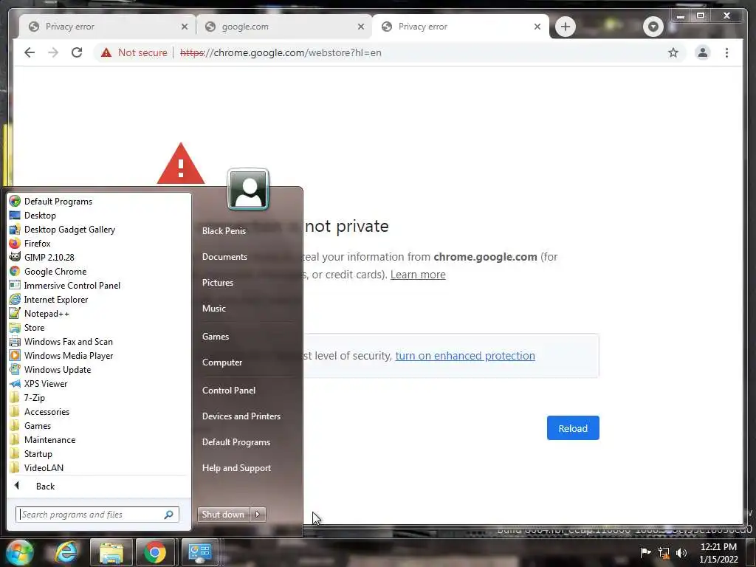The image size is (756, 567).
Task: Open the Control Panel taskbar icon
Action: (199, 552)
